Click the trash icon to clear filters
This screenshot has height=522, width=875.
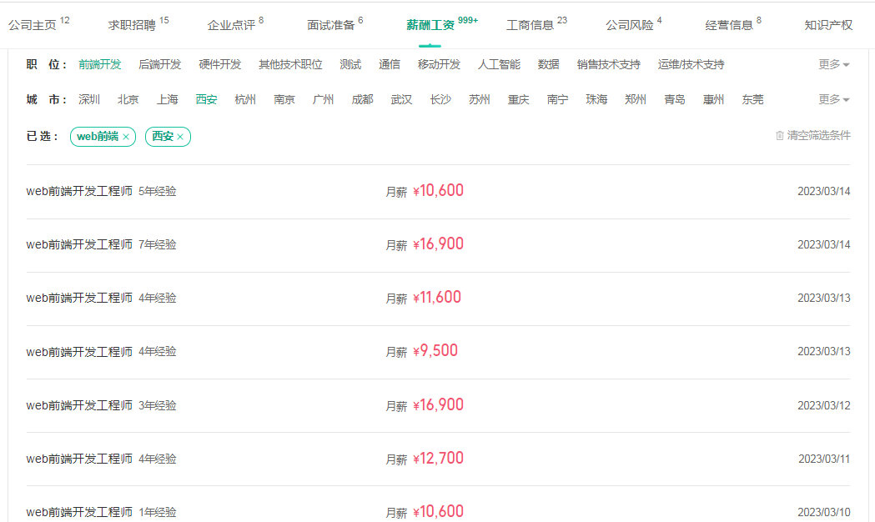click(x=780, y=136)
